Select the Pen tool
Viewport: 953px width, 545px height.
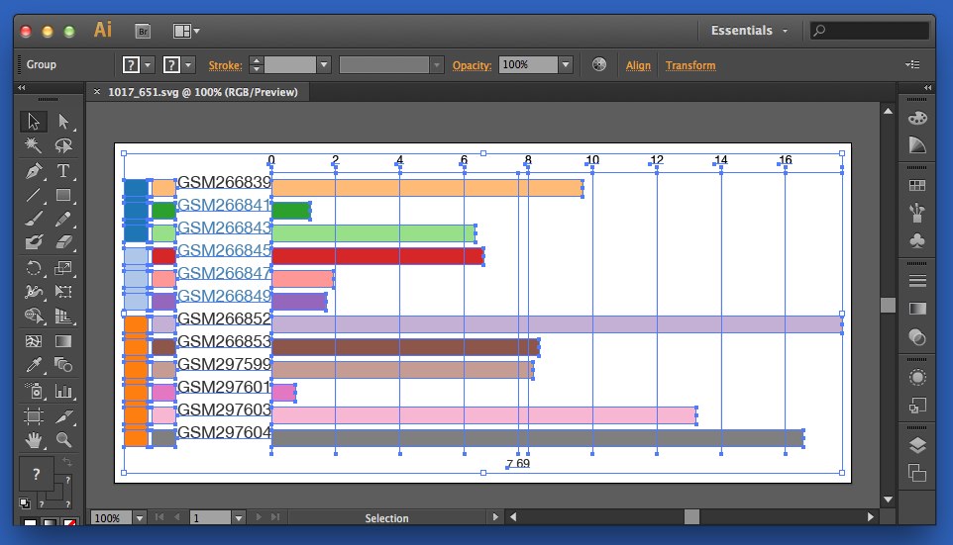(34, 170)
